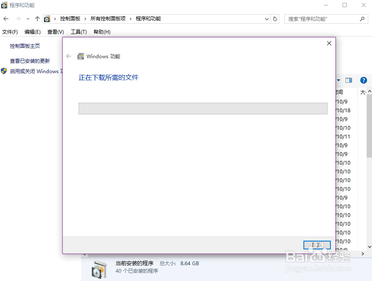Open Help via the blue question mark icon
This screenshot has height=281, width=372.
click(364, 80)
